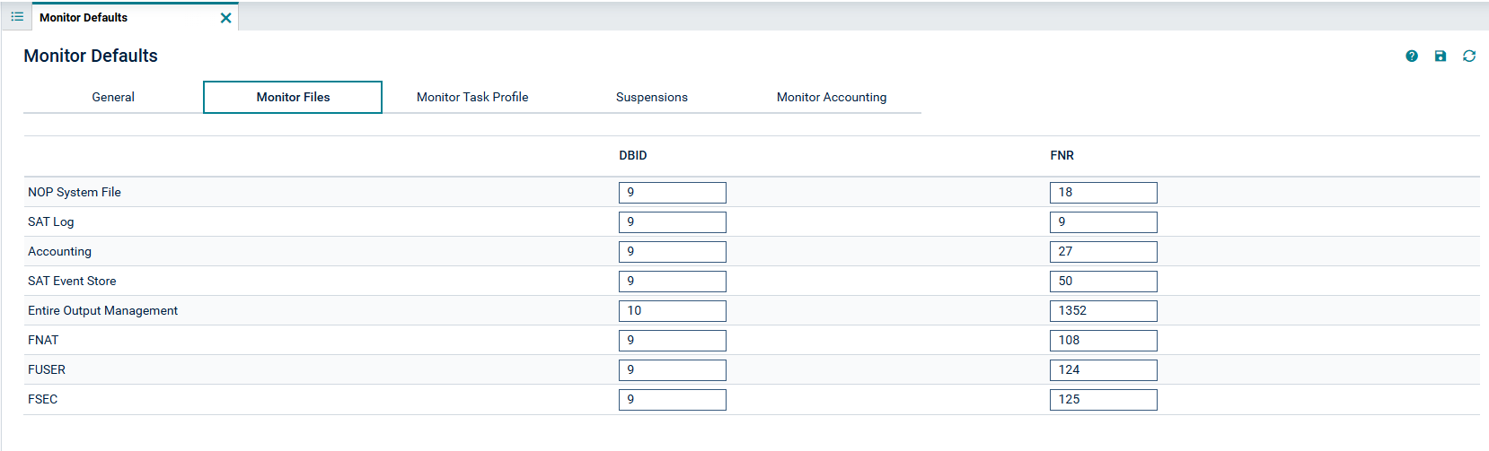The height and width of the screenshot is (451, 1489).
Task: Open the tab list menu icon
Action: [17, 17]
